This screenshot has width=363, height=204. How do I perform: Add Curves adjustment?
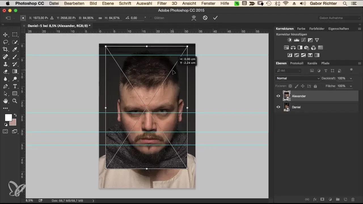pos(303,40)
